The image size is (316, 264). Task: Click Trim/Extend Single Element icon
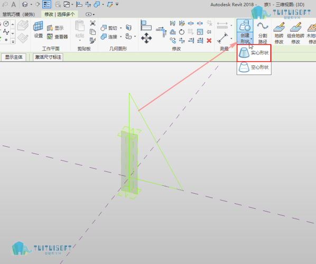click(191, 41)
